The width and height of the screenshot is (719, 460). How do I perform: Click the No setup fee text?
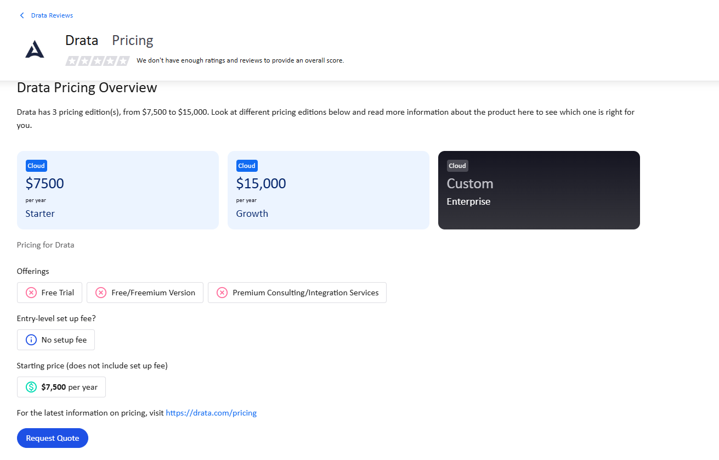pos(64,340)
